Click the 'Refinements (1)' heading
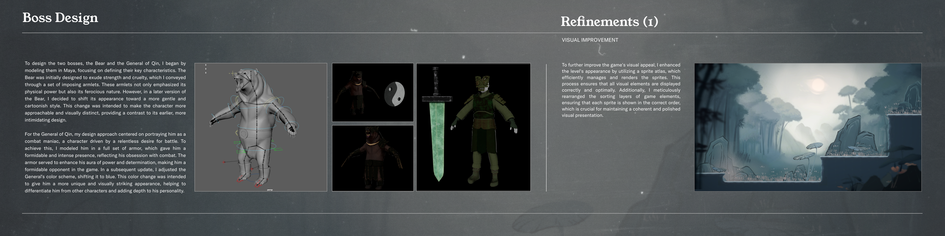Screen dimensions: 945x236 (609, 22)
